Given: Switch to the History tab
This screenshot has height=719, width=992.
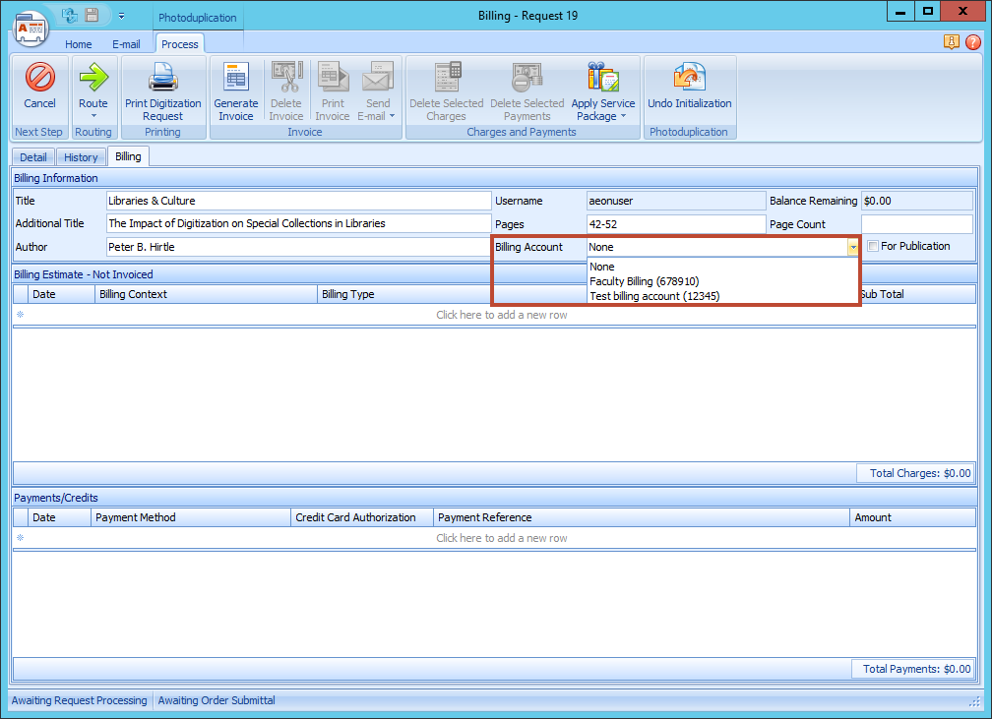Looking at the screenshot, I should 81,156.
